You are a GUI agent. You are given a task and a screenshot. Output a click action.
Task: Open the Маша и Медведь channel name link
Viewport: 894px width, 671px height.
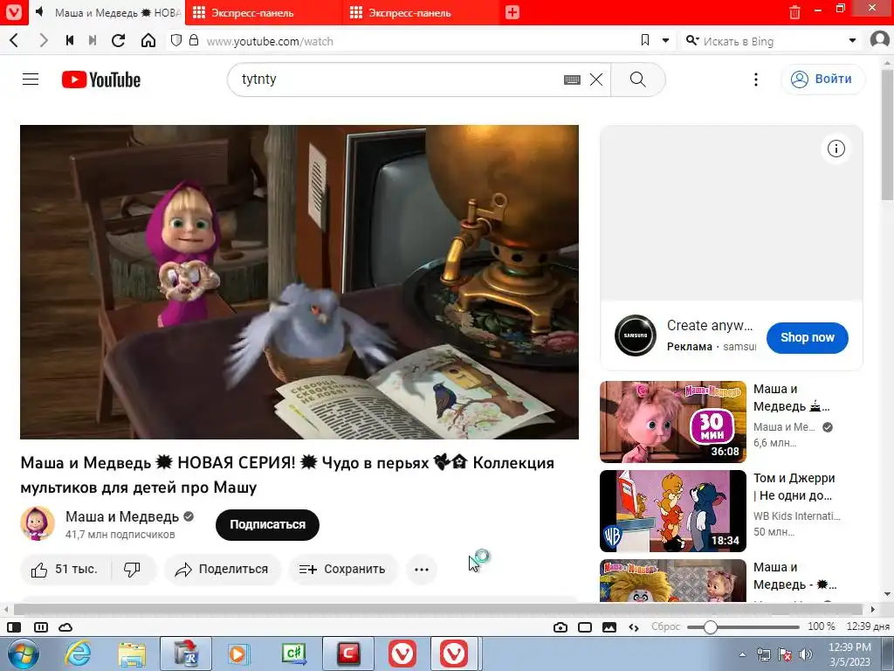click(x=122, y=516)
